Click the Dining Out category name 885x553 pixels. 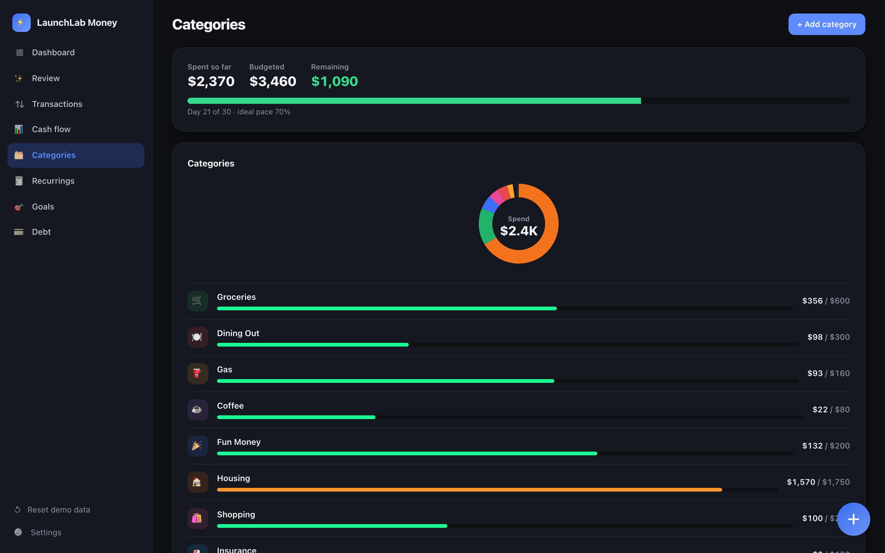(x=238, y=333)
